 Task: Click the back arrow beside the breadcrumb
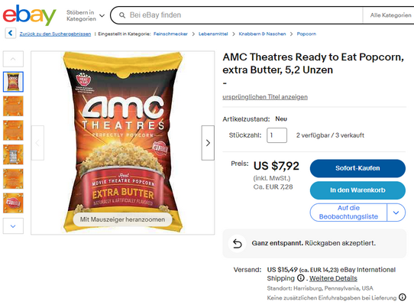coord(11,34)
